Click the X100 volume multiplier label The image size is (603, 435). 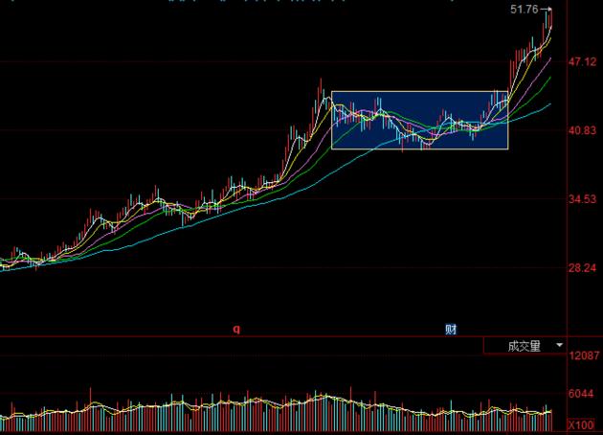point(581,424)
